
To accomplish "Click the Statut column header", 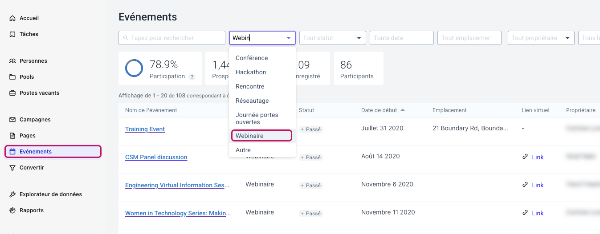I will [x=306, y=110].
